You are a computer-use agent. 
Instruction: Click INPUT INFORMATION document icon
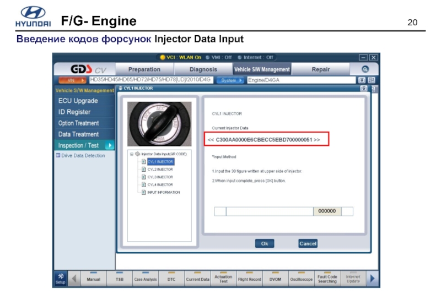pos(144,192)
